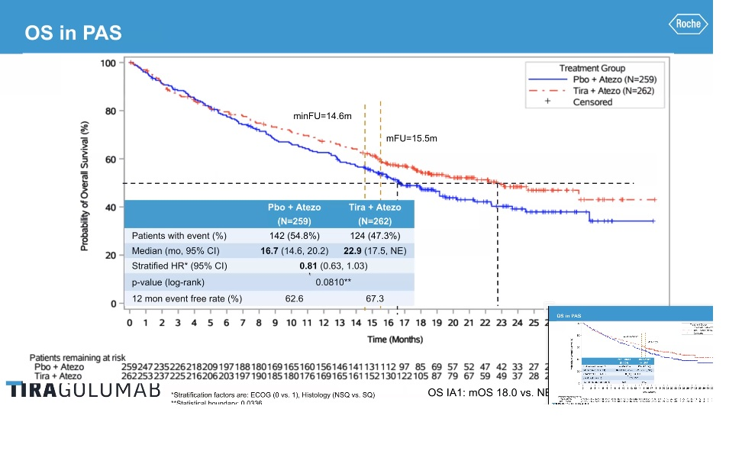742x451 pixels.
Task: Click the Roche logo in the header
Action: (x=688, y=24)
